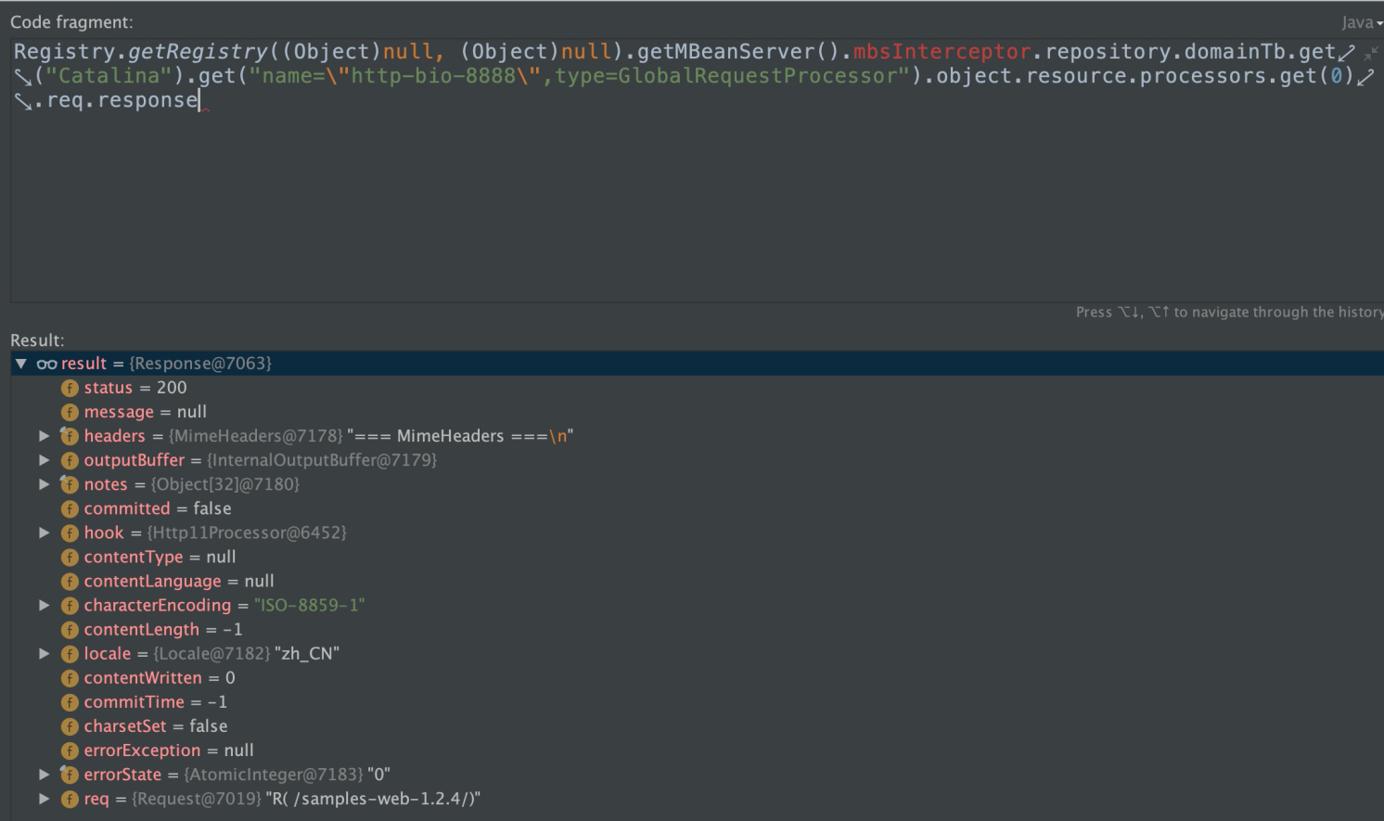Expand the req Request node
The image size is (1384, 821).
coord(44,799)
